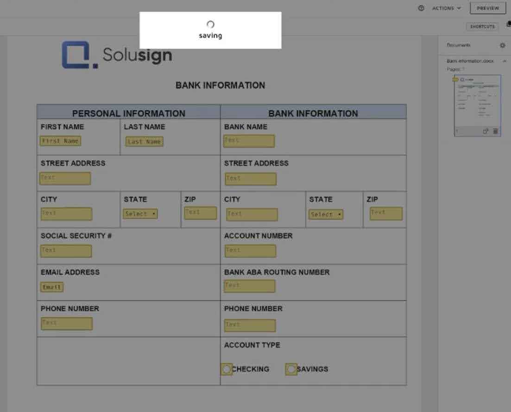Viewport: 511px width, 412px height.
Task: Click the Email Address input field
Action: [51, 287]
